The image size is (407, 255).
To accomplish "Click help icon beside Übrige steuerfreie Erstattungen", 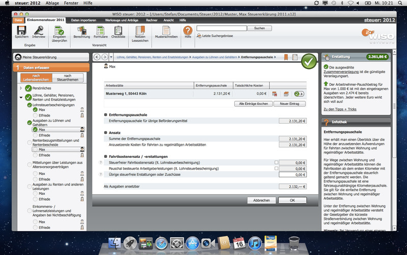I will (101, 174).
